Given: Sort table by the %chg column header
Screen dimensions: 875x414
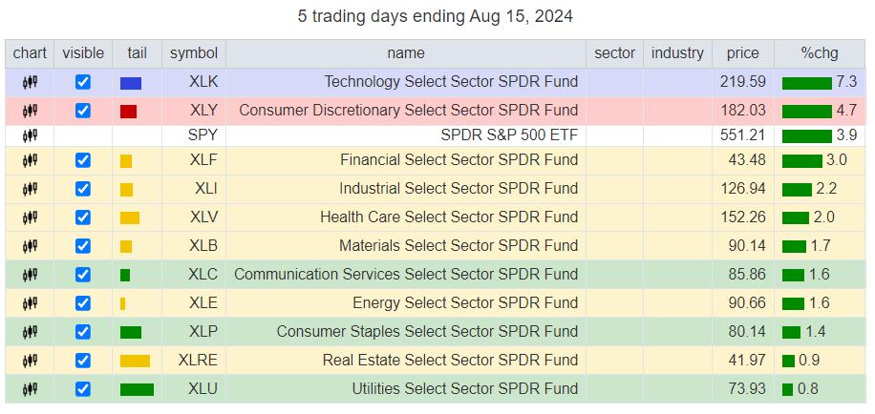Looking at the screenshot, I should 819,53.
